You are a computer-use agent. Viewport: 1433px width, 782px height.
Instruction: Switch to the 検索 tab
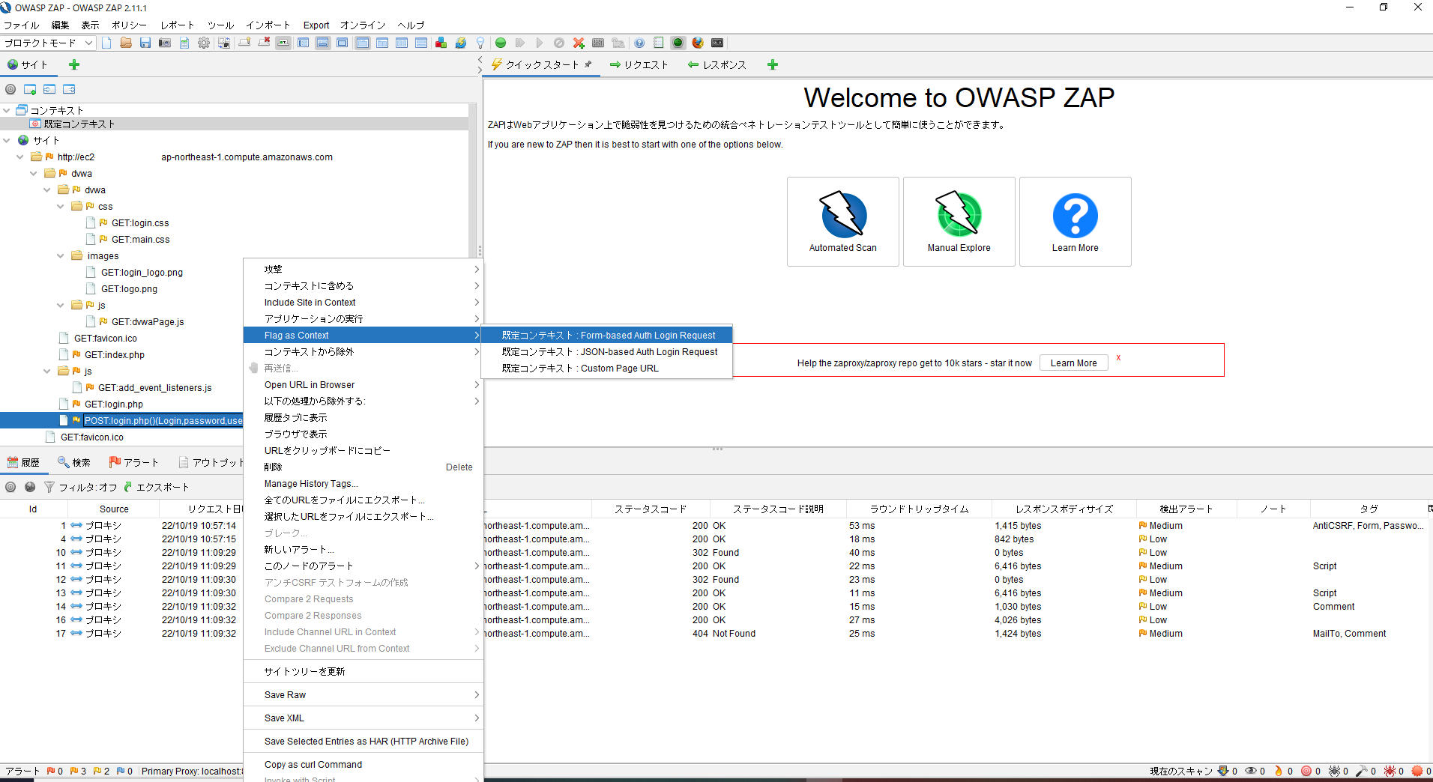tap(73, 462)
